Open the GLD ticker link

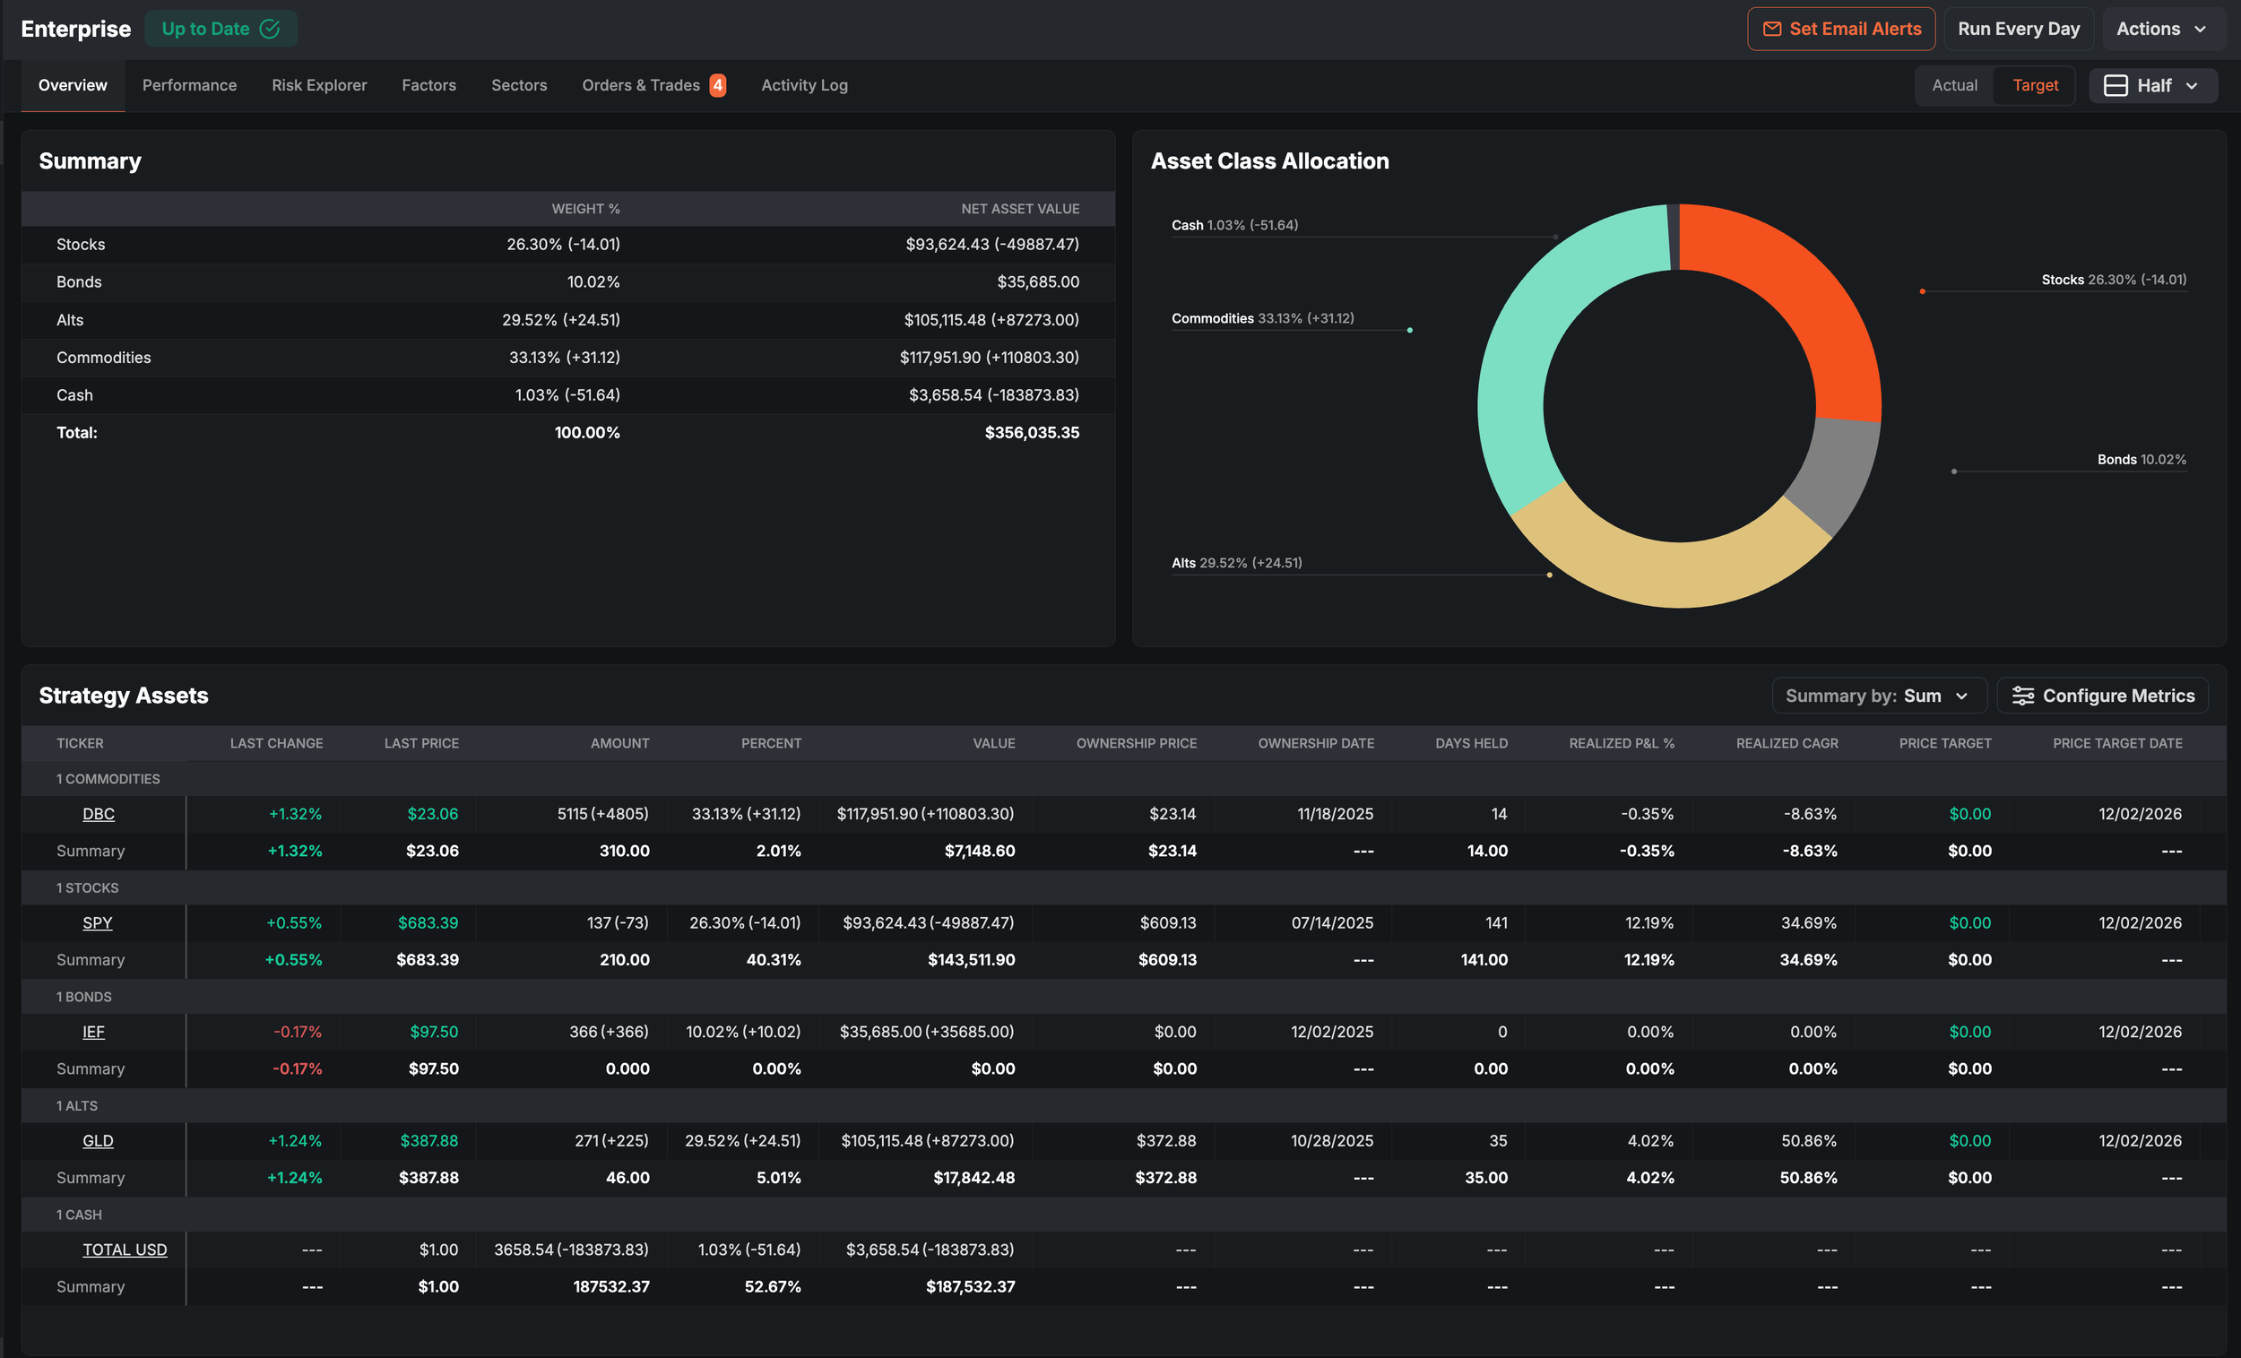point(99,1140)
